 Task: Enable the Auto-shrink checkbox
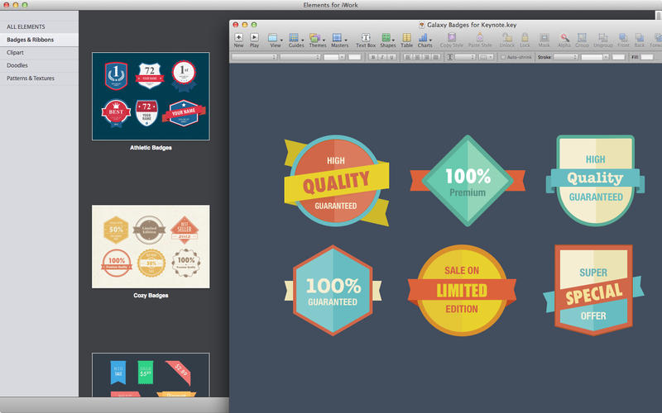click(x=504, y=57)
